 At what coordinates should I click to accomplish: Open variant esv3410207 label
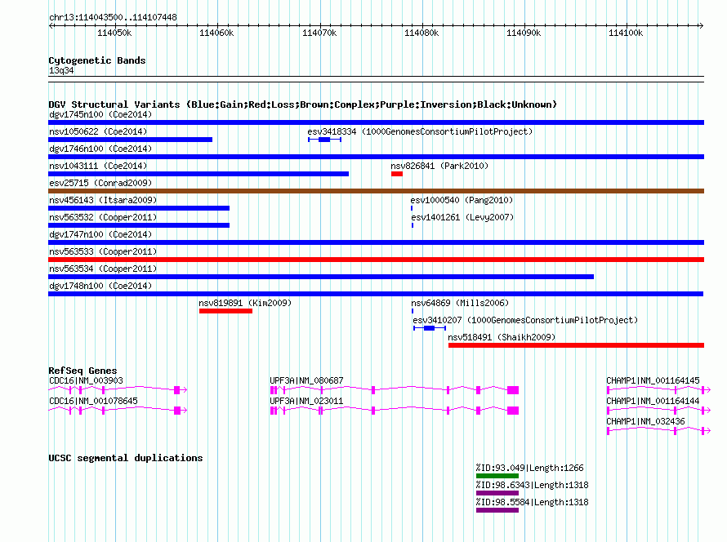(525, 320)
